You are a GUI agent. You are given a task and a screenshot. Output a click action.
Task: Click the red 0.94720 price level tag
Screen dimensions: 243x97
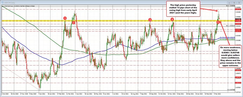(238, 9)
